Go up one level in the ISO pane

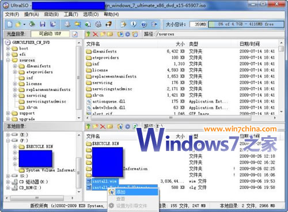[88, 34]
